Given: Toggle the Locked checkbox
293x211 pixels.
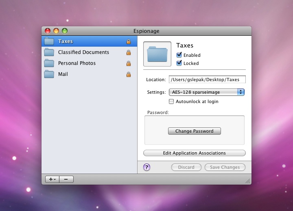Looking at the screenshot, I should (179, 63).
